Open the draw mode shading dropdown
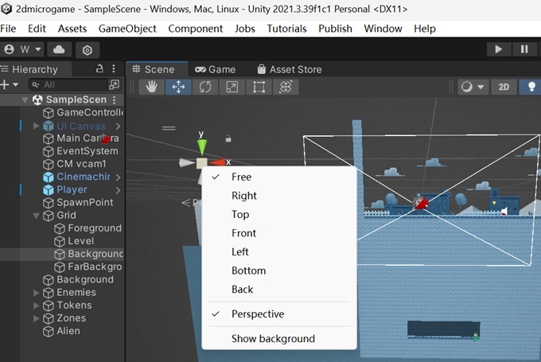The height and width of the screenshot is (362, 541). point(473,87)
